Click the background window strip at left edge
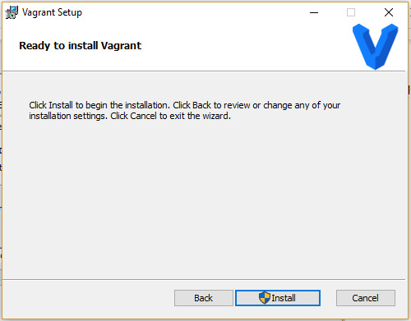411x321 pixels. 1,164
